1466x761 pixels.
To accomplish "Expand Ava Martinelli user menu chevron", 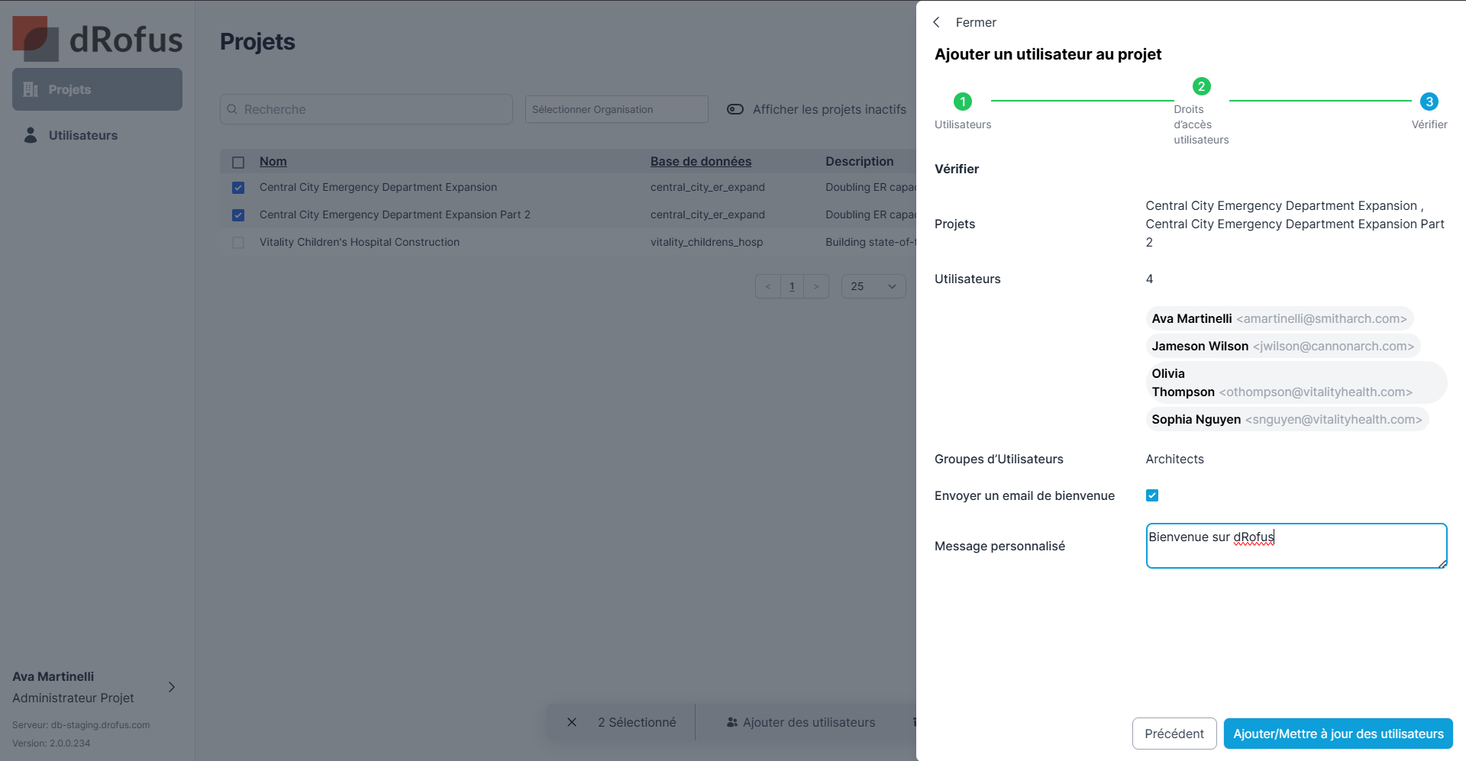I will [x=172, y=687].
